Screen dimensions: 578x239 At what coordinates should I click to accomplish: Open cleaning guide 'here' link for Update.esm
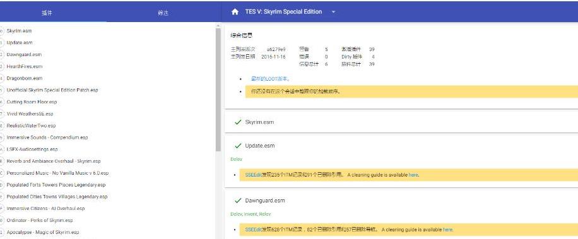pyautogui.click(x=413, y=175)
